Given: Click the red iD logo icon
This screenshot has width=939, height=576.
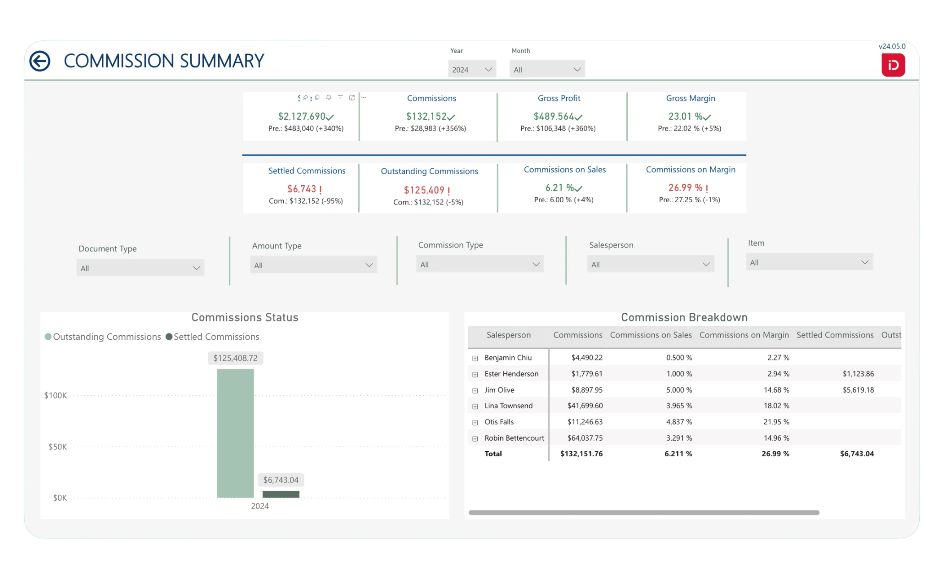Looking at the screenshot, I should [x=893, y=65].
